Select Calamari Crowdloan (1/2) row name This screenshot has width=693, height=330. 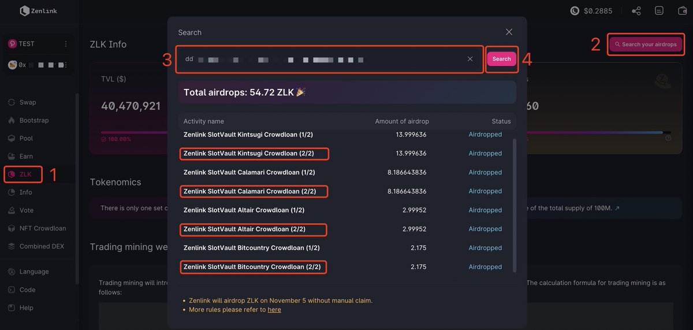coord(249,172)
